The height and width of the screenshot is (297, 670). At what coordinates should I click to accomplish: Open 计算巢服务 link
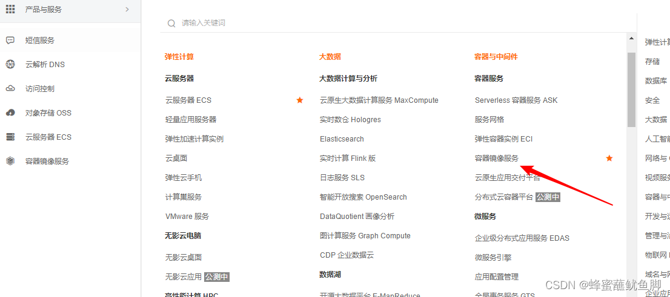184,197
